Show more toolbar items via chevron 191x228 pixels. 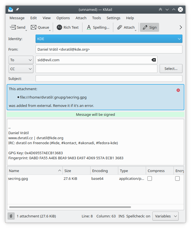pos(180,27)
